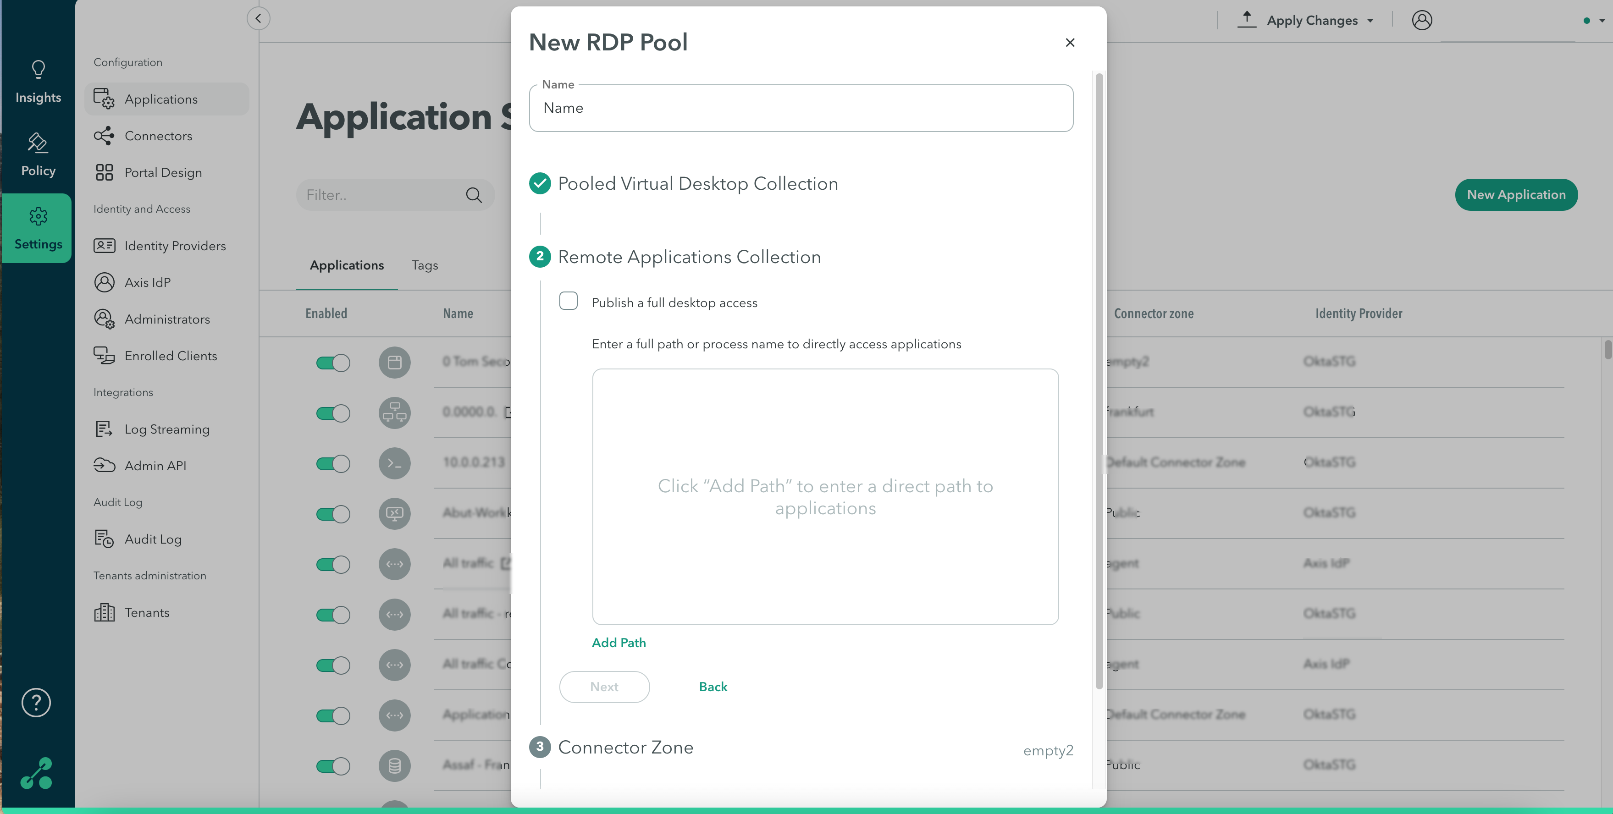Open Insights lightbulb icon in sidebar
1613x814 pixels.
pos(38,70)
